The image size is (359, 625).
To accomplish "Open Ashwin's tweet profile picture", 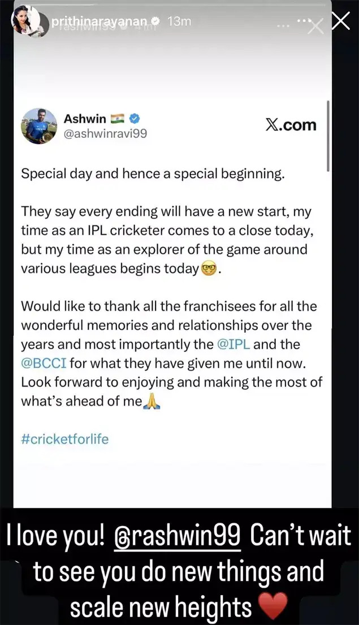I will tap(40, 125).
